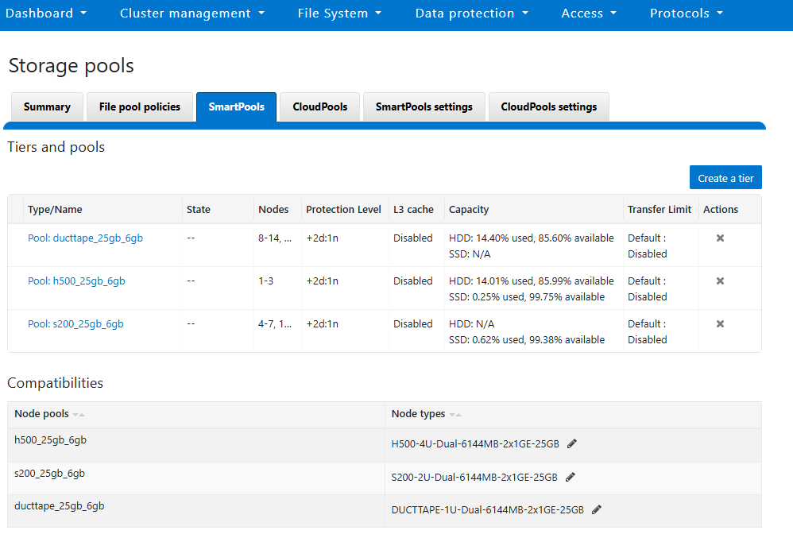
Task: Open the Dashboard dropdown menu
Action: click(46, 14)
